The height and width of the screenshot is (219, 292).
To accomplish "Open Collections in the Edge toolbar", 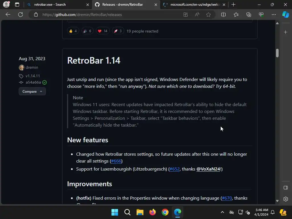I will point(249,15).
